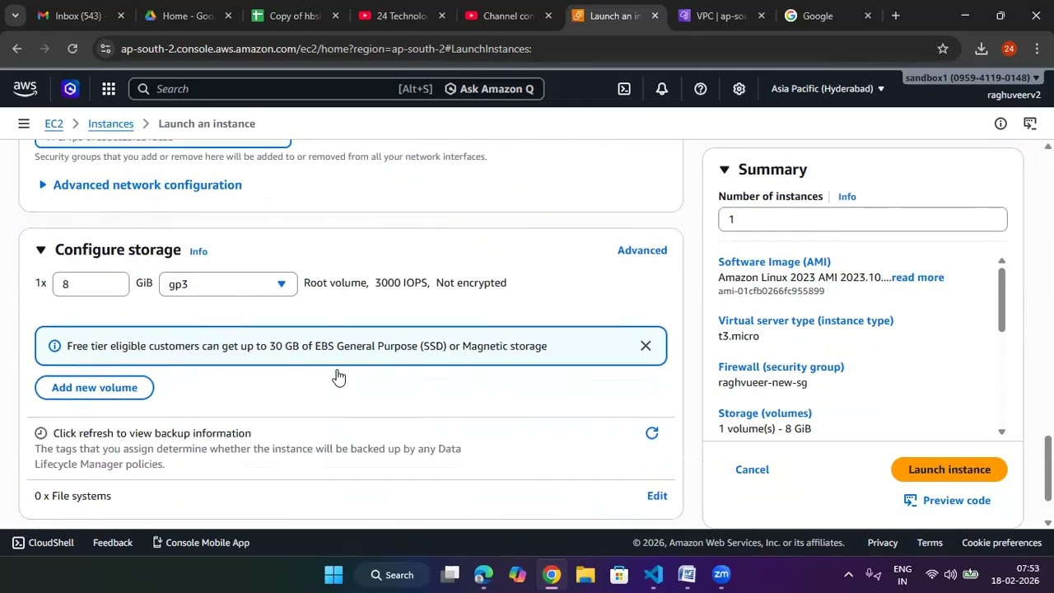The width and height of the screenshot is (1054, 593).
Task: Show hidden system tray icons
Action: [x=848, y=575]
